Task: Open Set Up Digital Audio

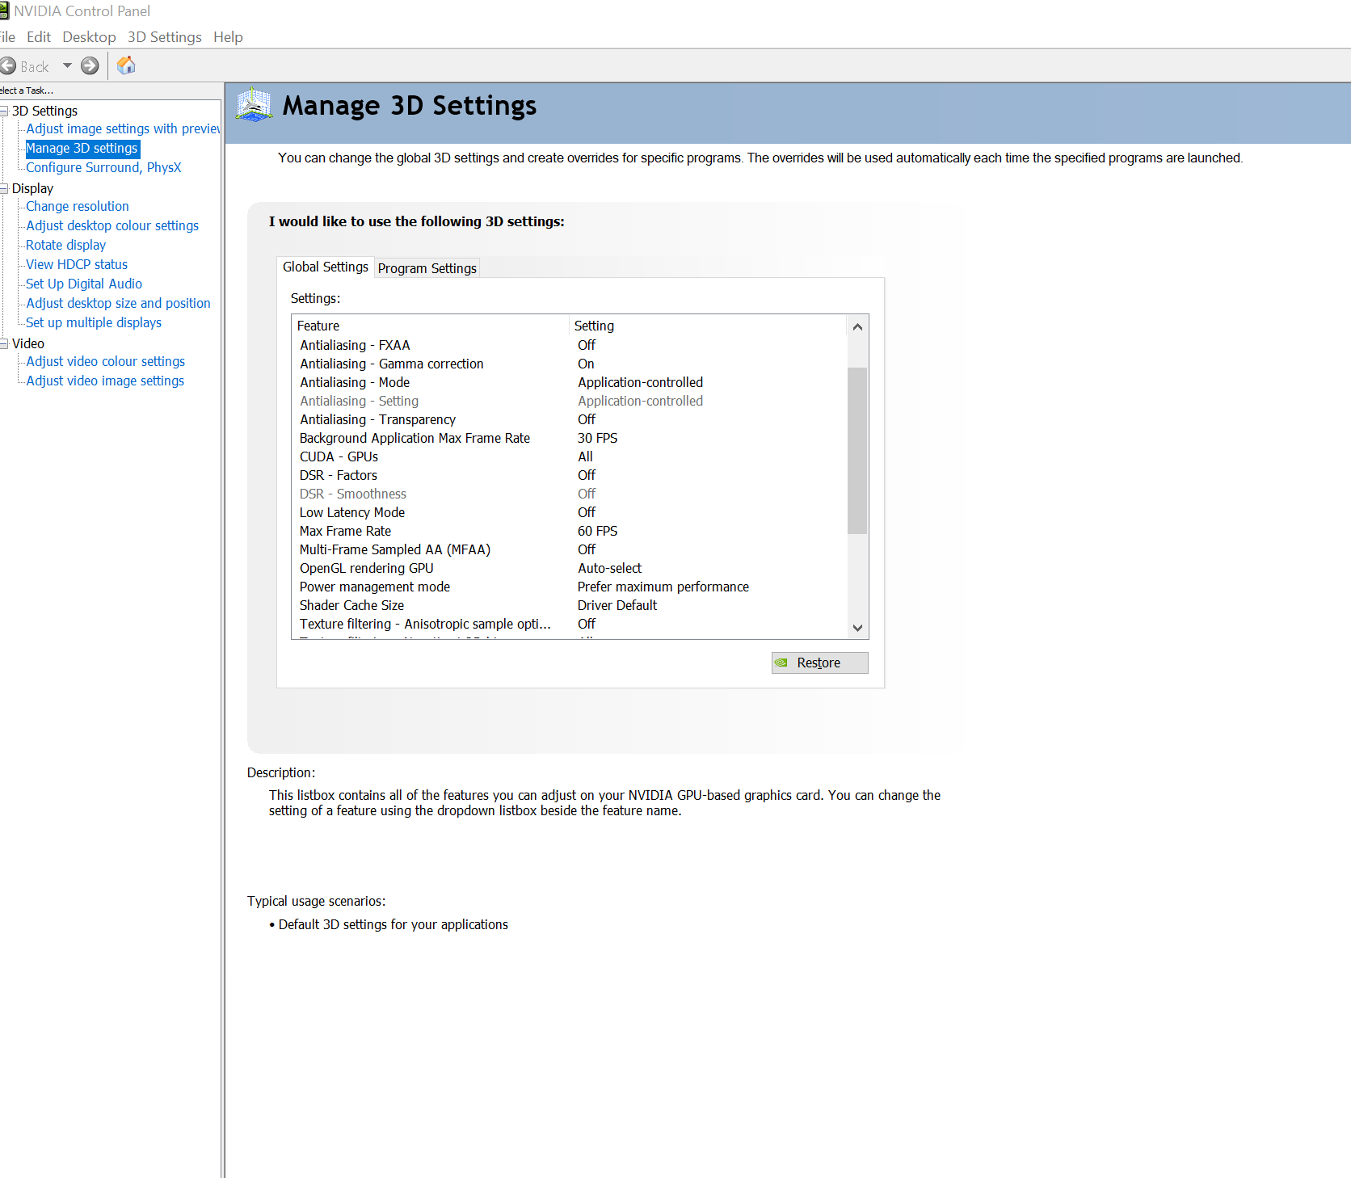Action: [84, 284]
